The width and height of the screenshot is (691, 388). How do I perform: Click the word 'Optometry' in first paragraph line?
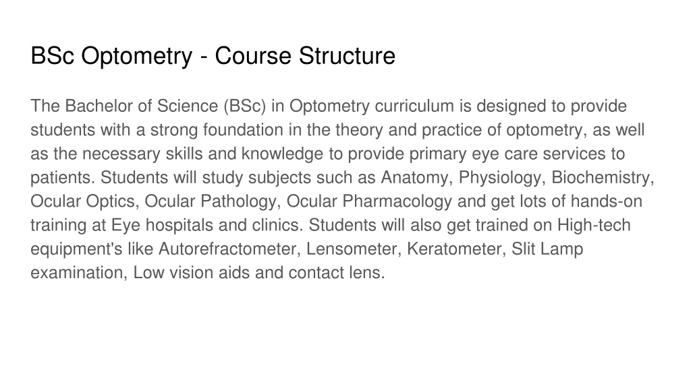point(329,106)
